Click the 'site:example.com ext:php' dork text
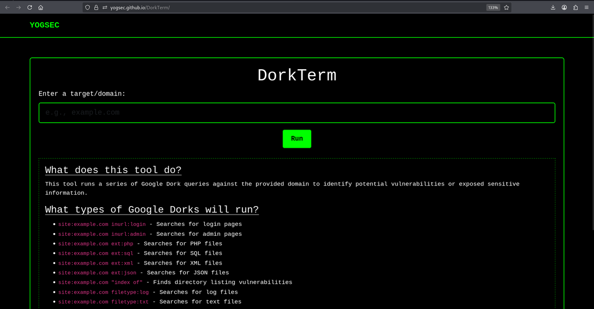594x309 pixels. [96, 243]
